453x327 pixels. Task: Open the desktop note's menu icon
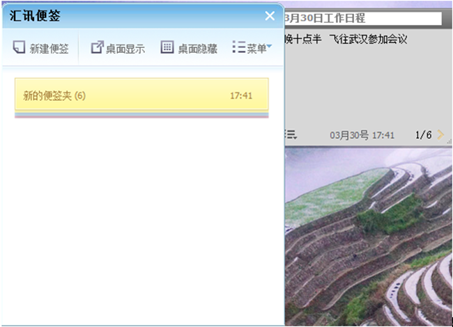coord(291,134)
